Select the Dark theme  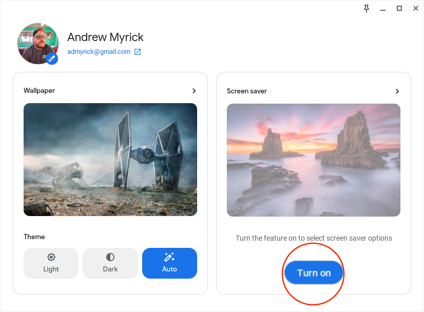110,263
